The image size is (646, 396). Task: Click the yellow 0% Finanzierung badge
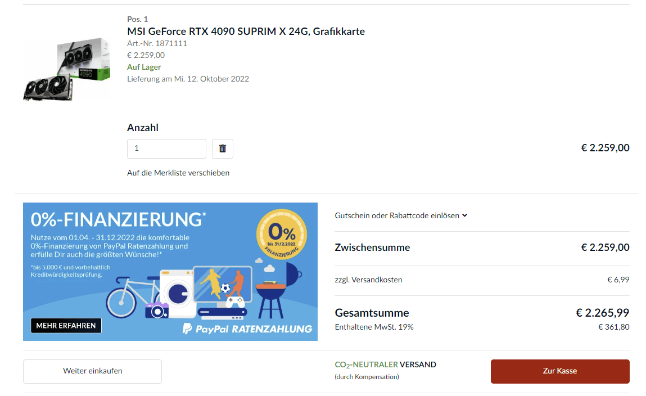(282, 235)
